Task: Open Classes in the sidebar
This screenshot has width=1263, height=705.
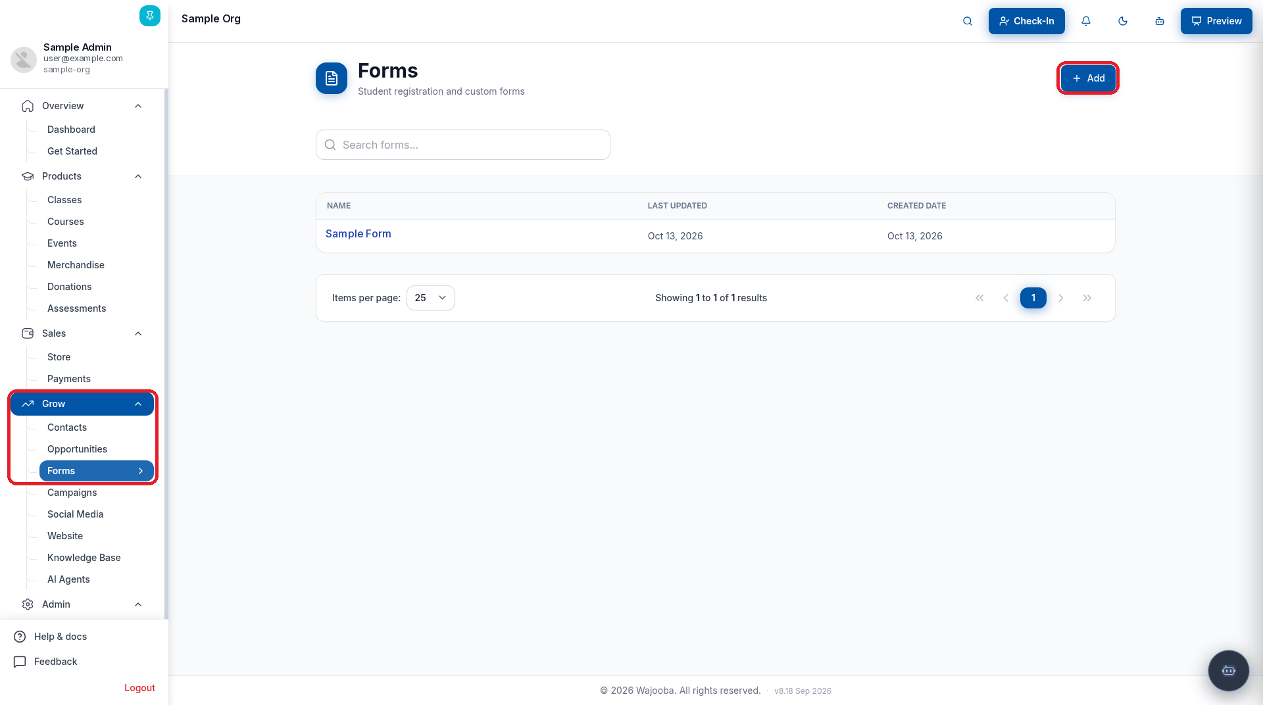Action: pyautogui.click(x=64, y=200)
